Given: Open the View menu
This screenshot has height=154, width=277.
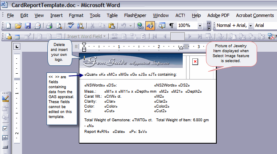Looking at the screenshot, I should (39, 15).
